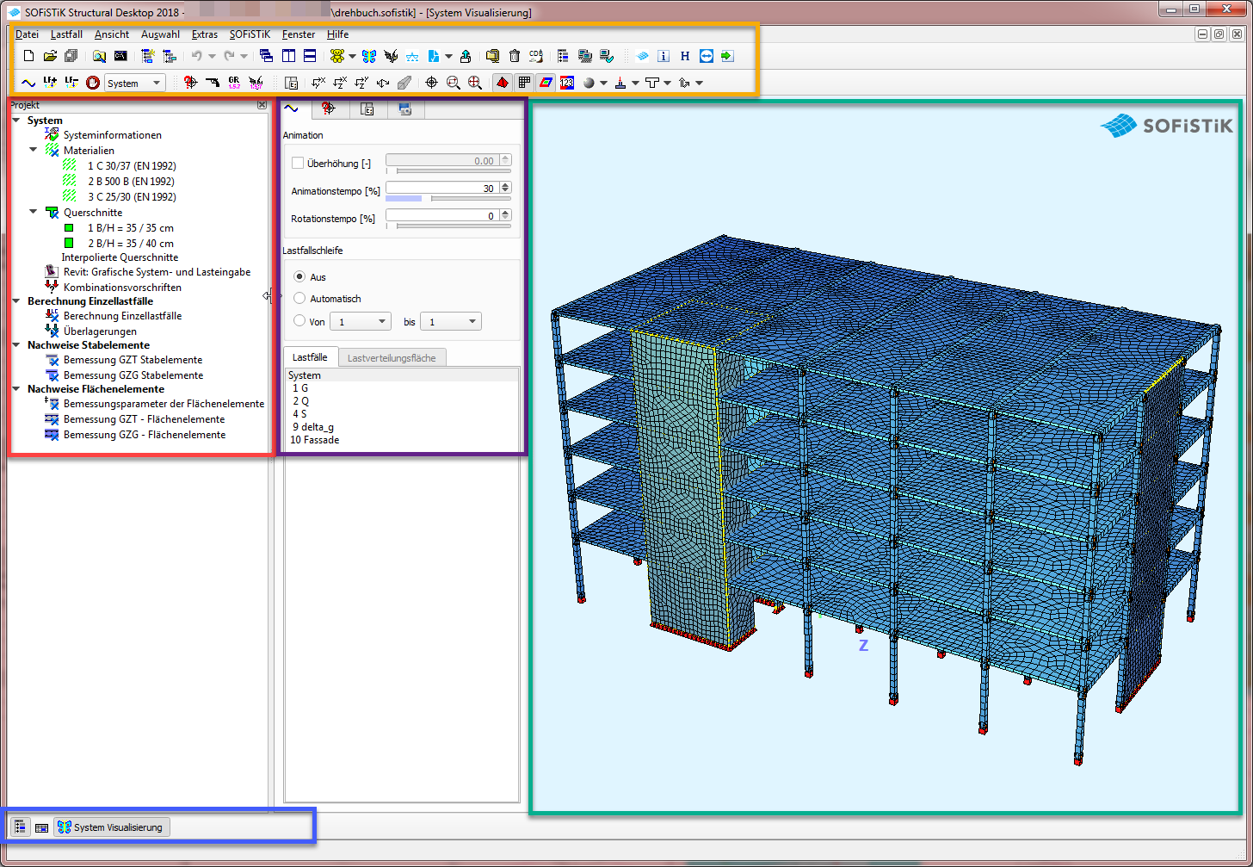Open the Ansicht menu

112,34
